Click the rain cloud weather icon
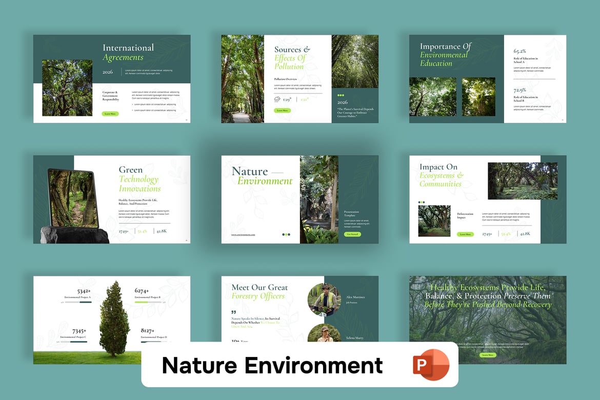Image resolution: width=600 pixels, height=400 pixels. coord(277,99)
